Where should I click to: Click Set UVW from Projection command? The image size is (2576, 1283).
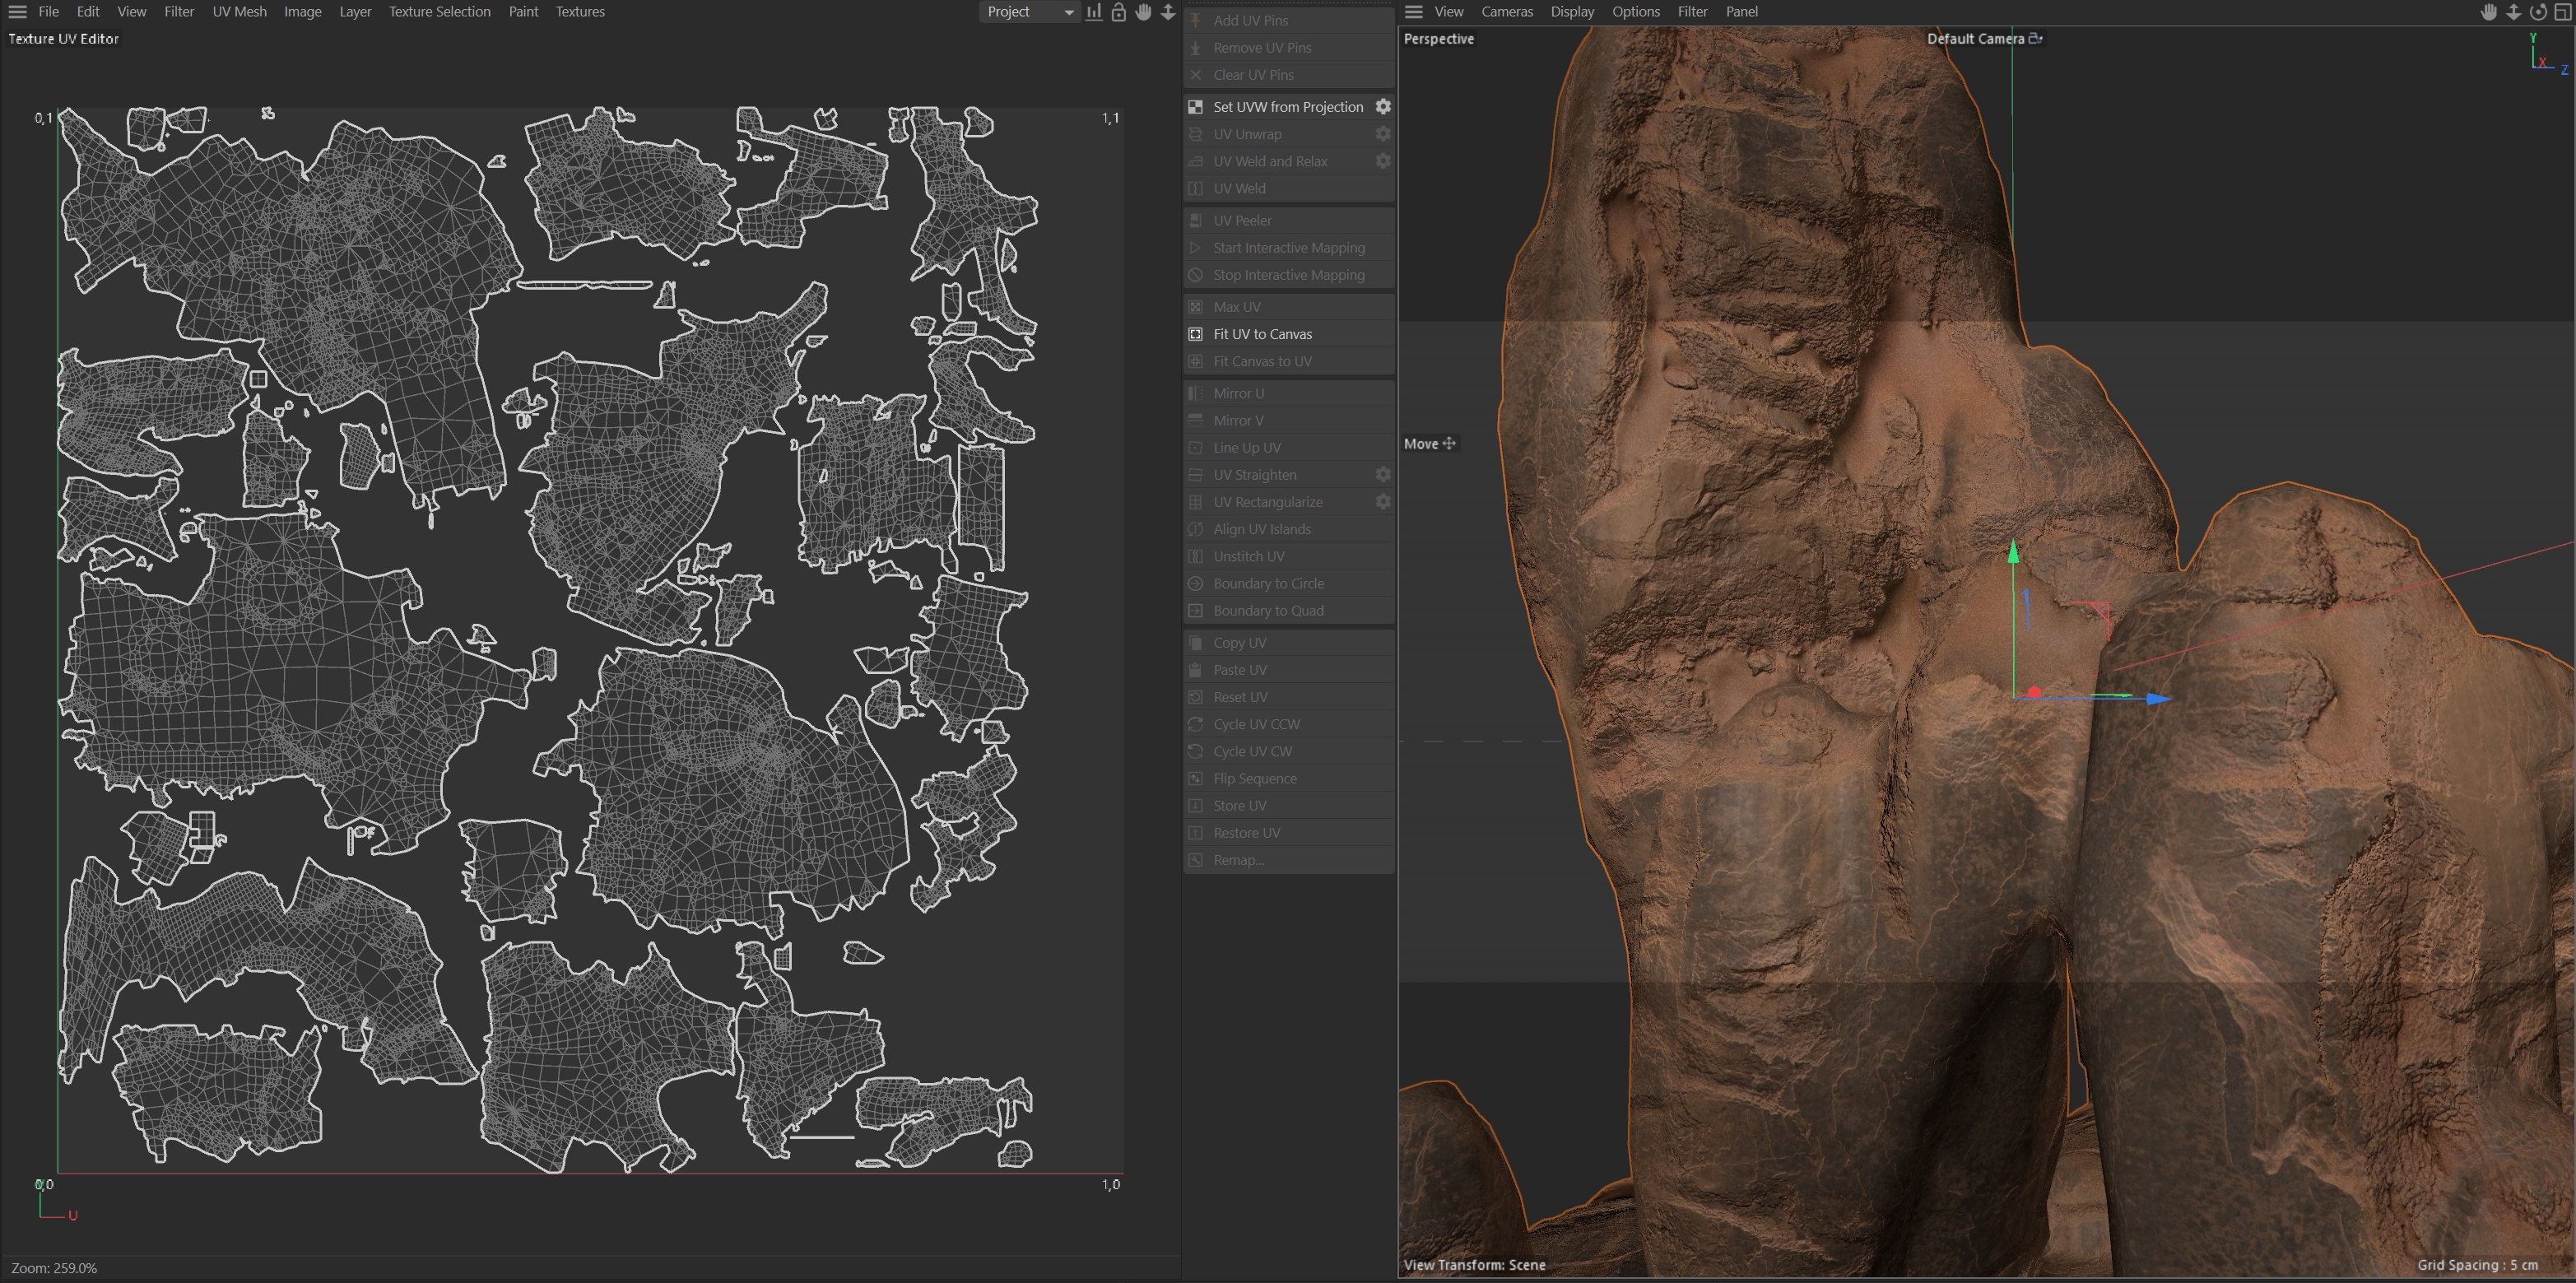(1287, 107)
